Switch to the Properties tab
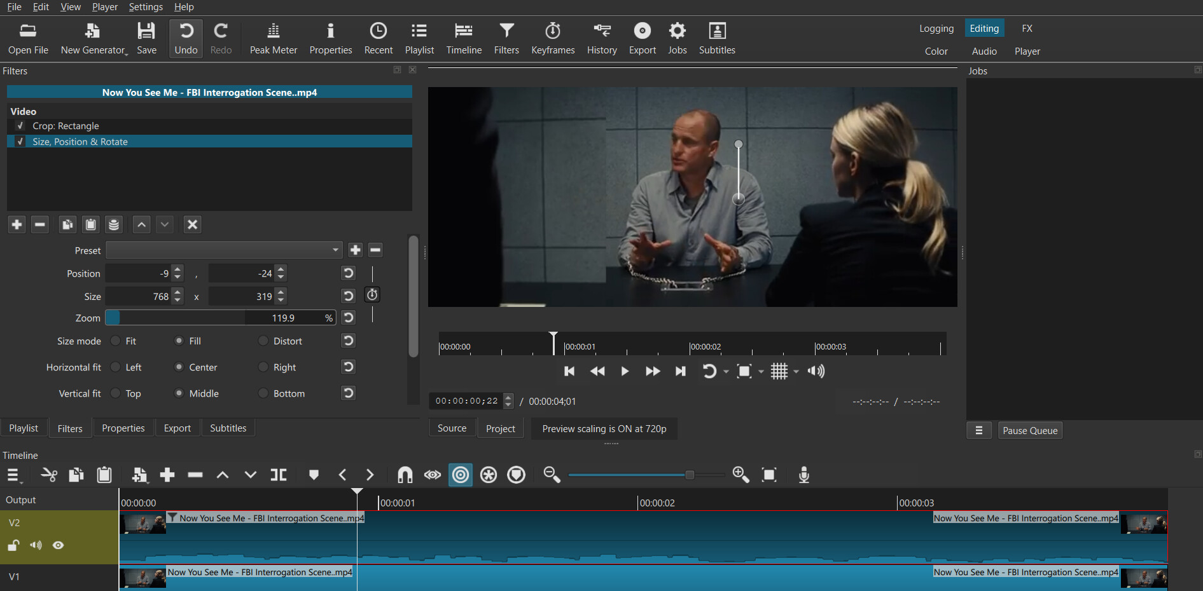 click(123, 428)
